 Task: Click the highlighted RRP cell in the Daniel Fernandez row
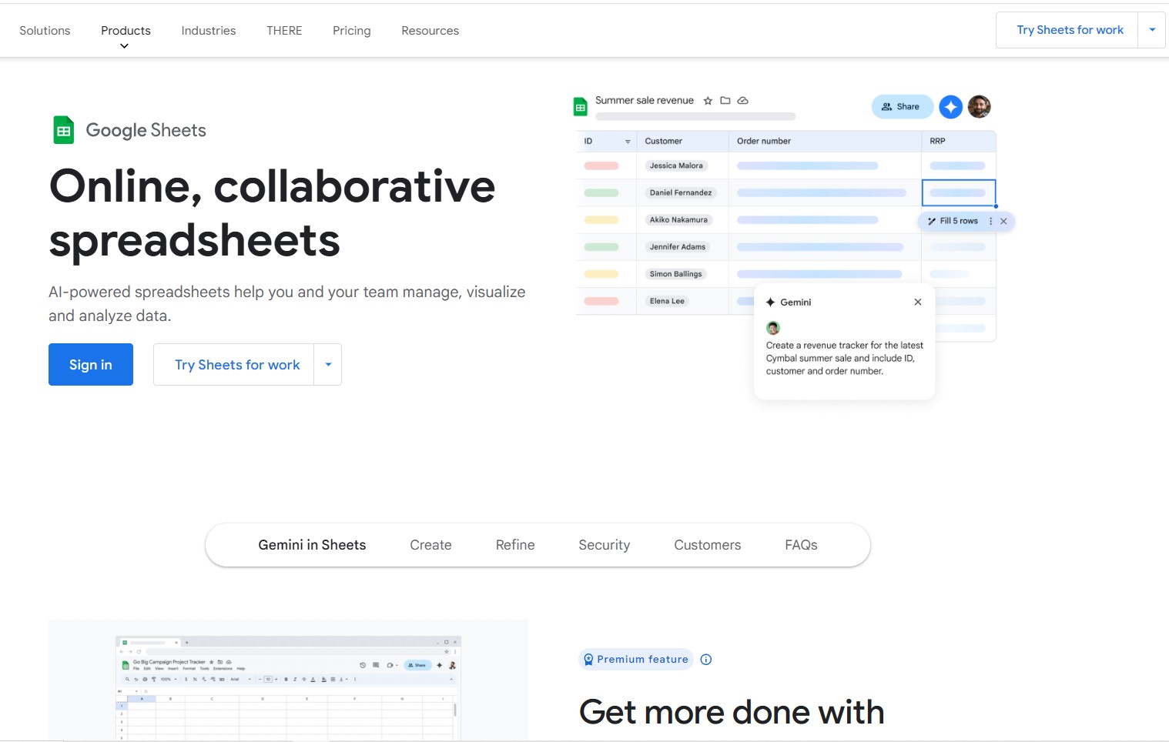(959, 192)
